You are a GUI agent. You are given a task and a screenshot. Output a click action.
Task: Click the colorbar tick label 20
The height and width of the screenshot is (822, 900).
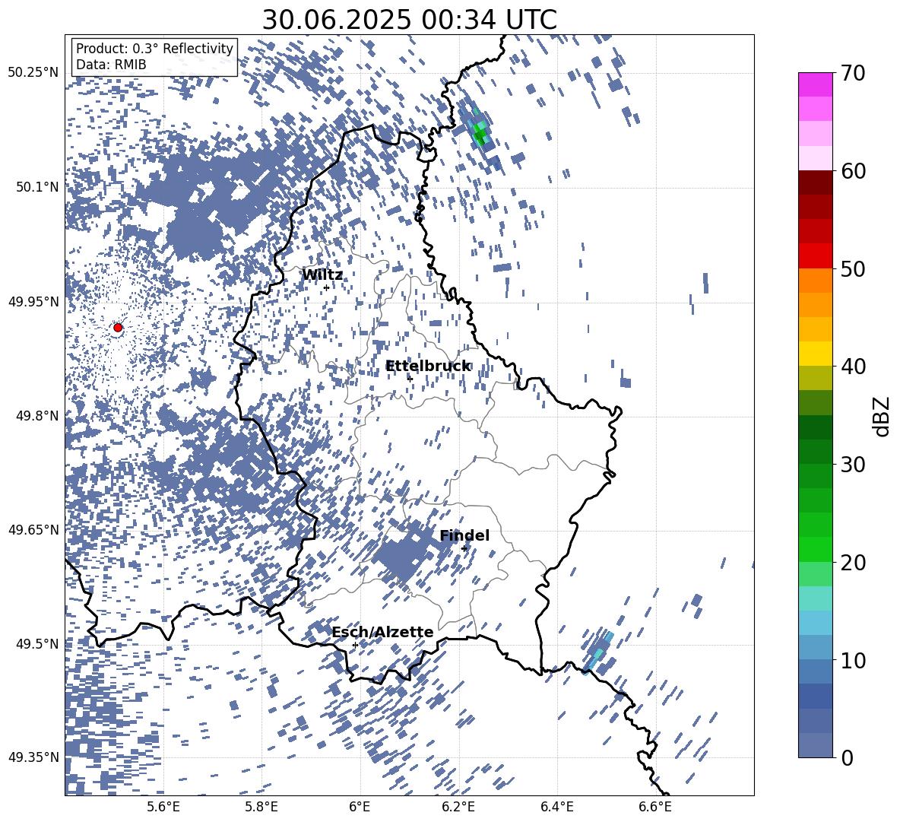[854, 563]
